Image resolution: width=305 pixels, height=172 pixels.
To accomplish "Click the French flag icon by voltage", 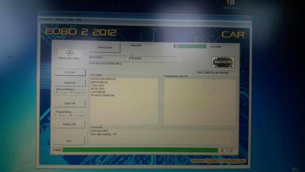I will pos(176,46).
